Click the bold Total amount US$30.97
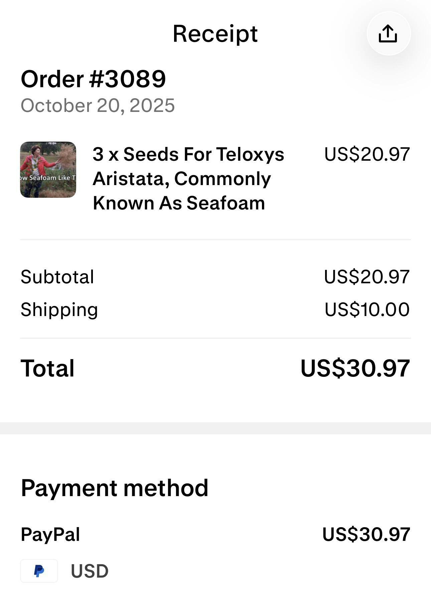 click(x=355, y=368)
